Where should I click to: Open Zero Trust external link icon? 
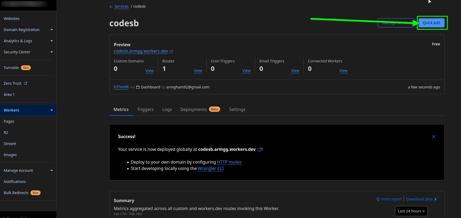(x=26, y=83)
